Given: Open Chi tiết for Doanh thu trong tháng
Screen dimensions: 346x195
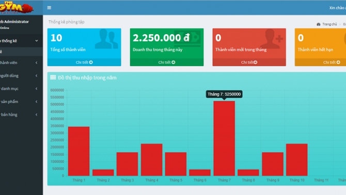Looking at the screenshot, I should point(167,63).
